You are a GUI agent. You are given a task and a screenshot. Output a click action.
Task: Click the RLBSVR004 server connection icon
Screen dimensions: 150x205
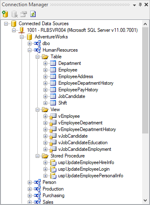[22, 30]
